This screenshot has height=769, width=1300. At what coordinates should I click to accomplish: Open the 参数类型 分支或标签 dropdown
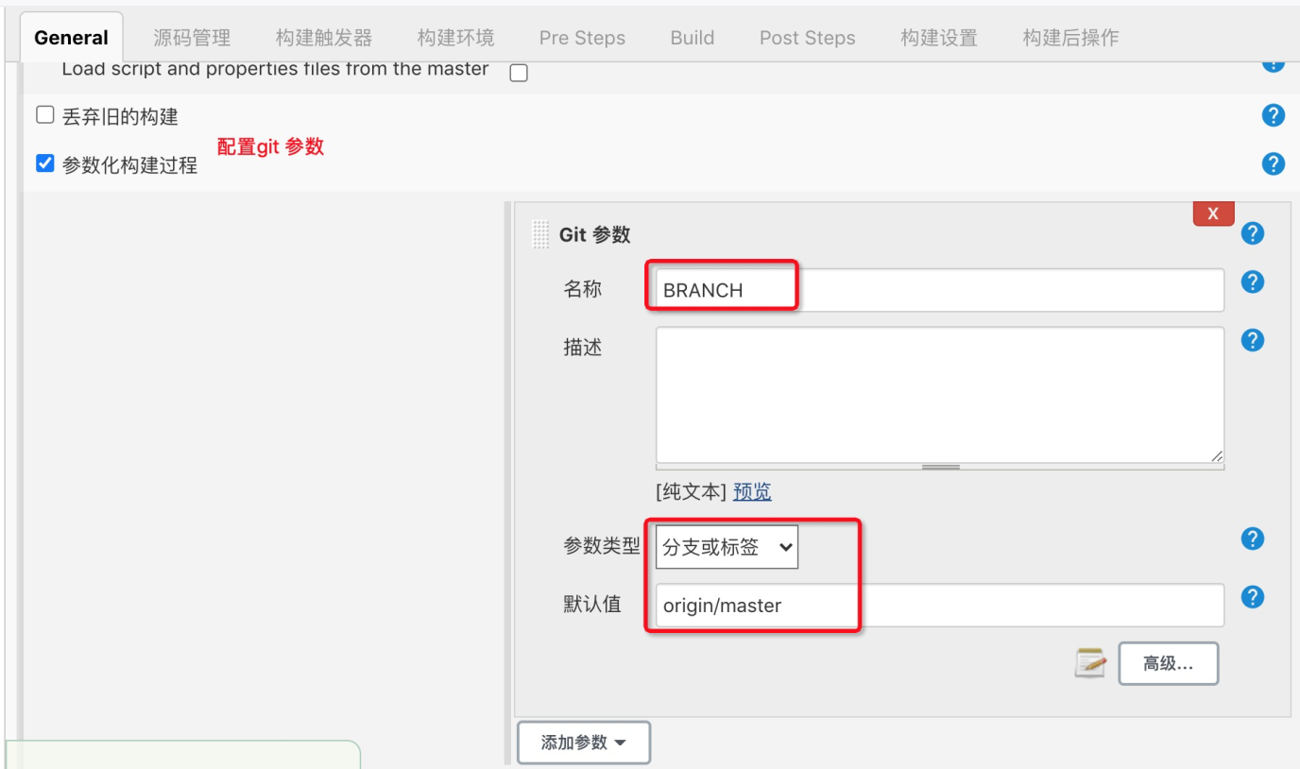point(727,547)
